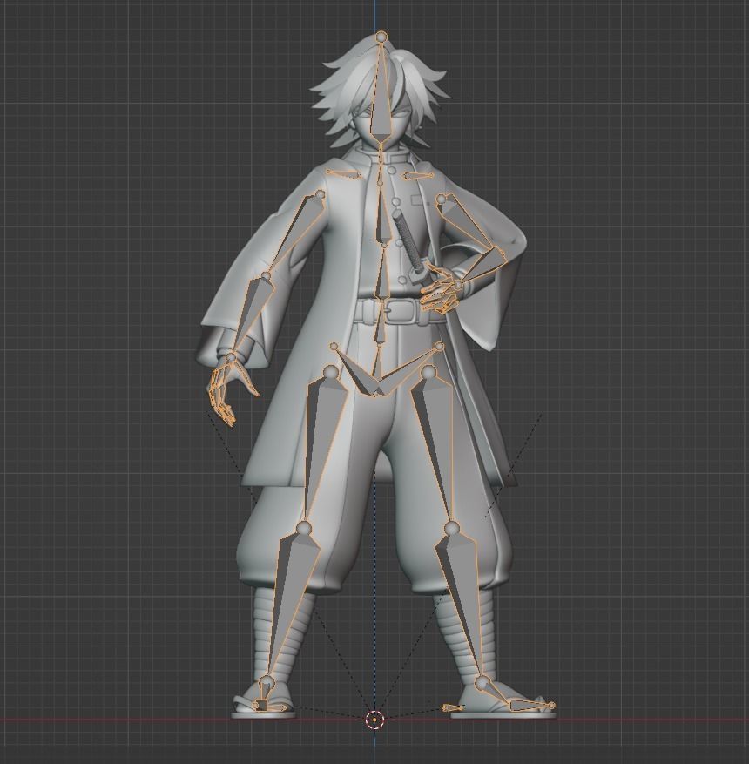749x764 pixels.
Task: Select the shoulder bone on the screen-left side
Action: pyautogui.click(x=343, y=173)
